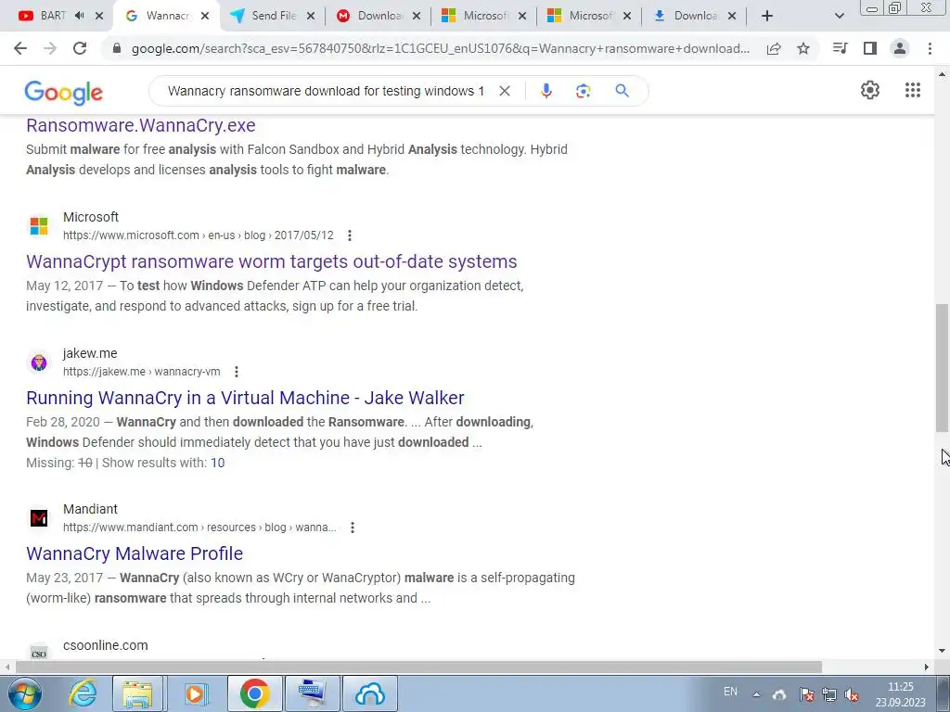The image size is (950, 712).
Task: Submit search with the magnifier icon
Action: tap(622, 91)
